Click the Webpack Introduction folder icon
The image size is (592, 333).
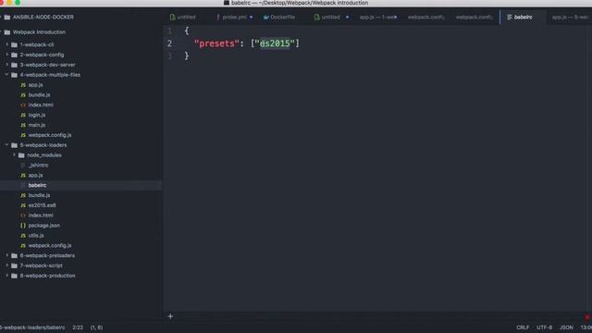coord(7,32)
